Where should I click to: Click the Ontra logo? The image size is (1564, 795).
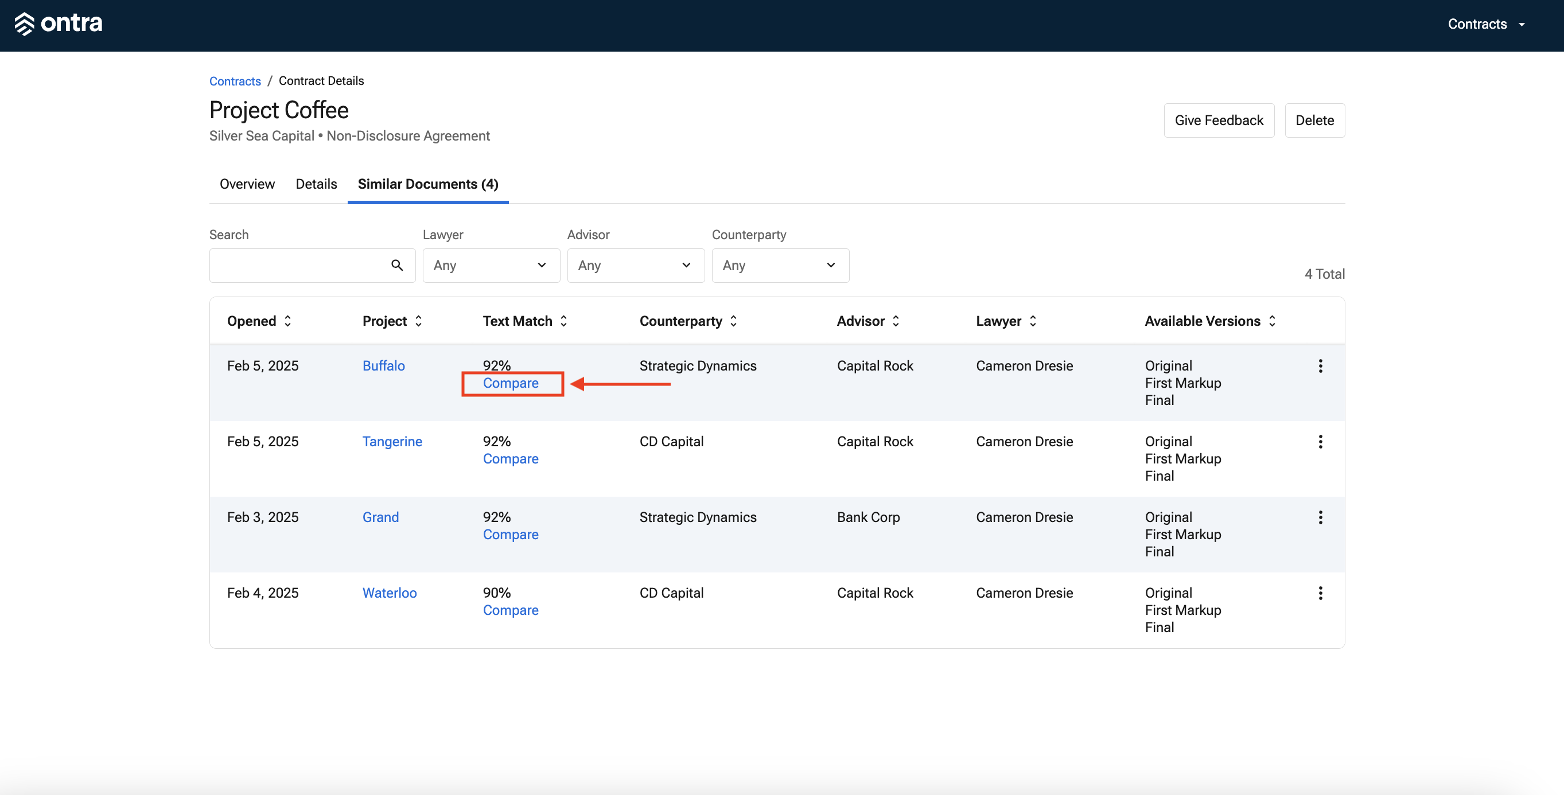coord(59,24)
